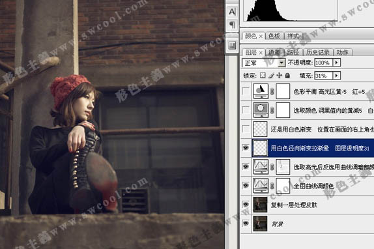
Task: Click the collapsed panel icon below the Paragraph icon
Action: point(232,46)
